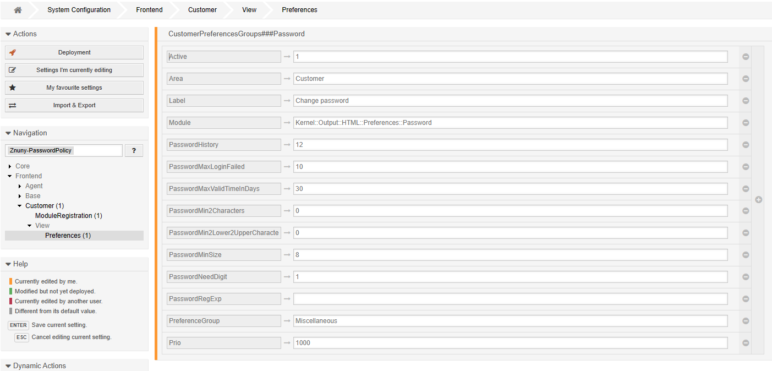Click the star icon for favourite settings
This screenshot has height=371, width=772.
click(13, 88)
